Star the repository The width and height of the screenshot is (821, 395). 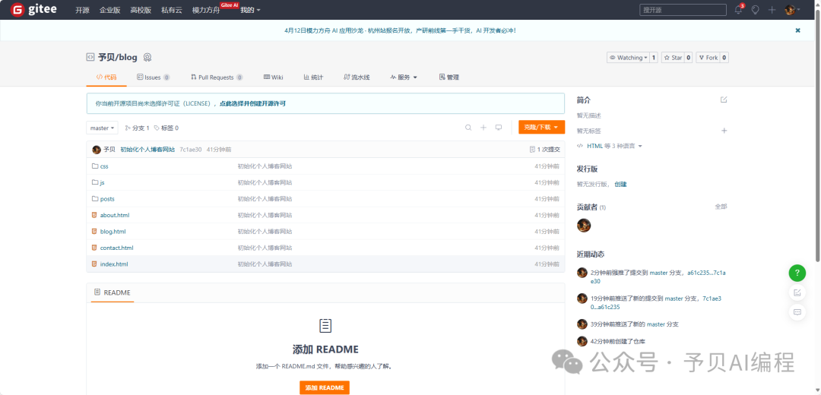[x=673, y=58]
